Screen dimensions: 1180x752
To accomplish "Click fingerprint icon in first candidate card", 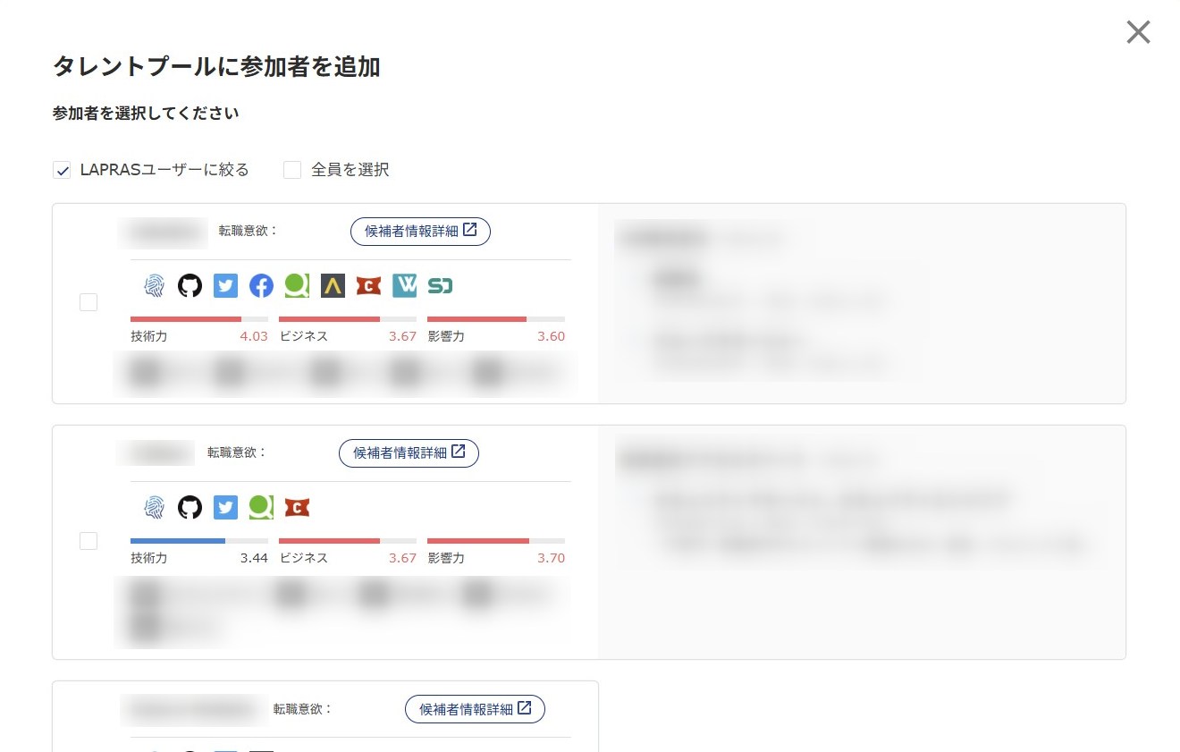I will click(x=154, y=286).
